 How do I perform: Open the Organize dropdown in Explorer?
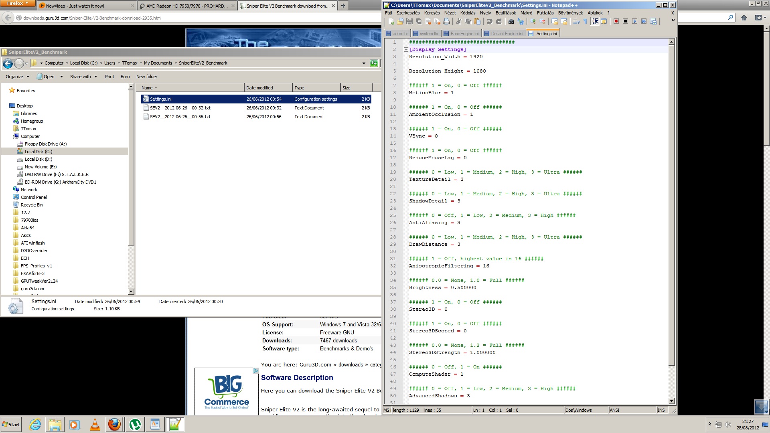[18, 77]
